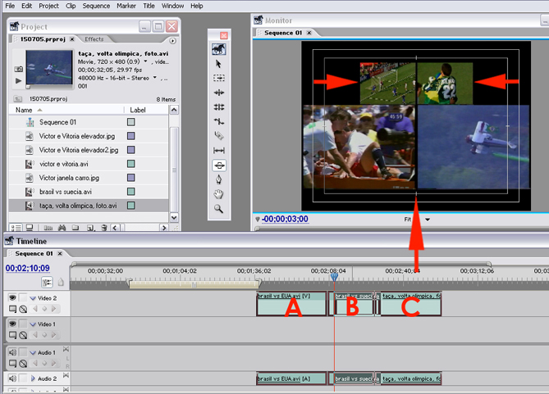Screen dimensions: 549x394
Task: Hide Video 2 track with eye icon
Action: coord(12,298)
